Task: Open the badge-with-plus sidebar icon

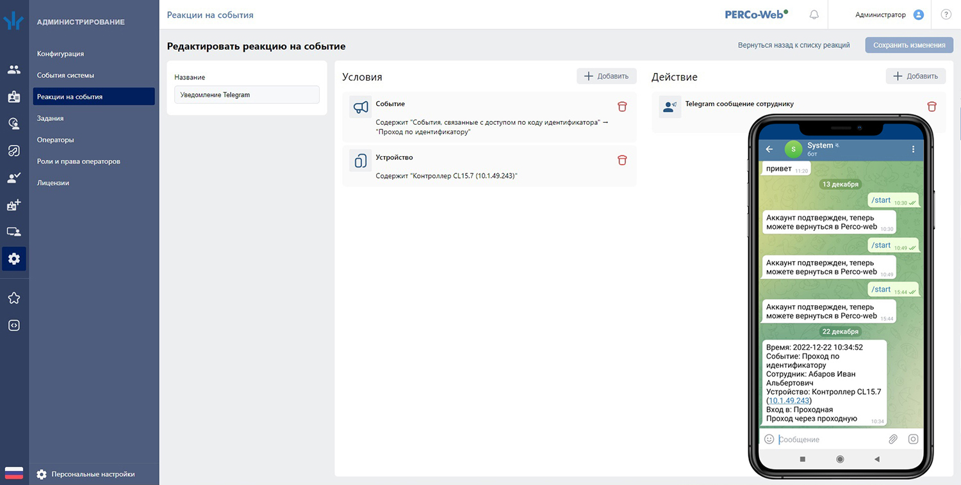Action: tap(14, 205)
